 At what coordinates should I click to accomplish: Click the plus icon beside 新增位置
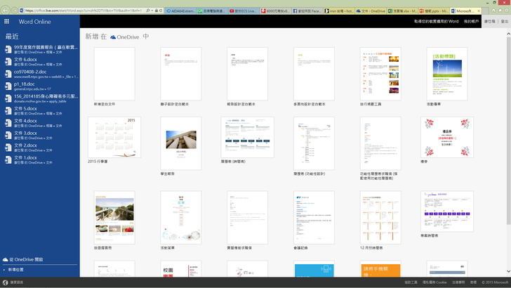pos(4,269)
